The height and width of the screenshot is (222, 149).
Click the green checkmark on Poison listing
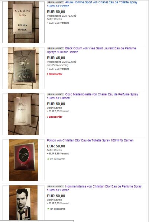tap(48, 159)
